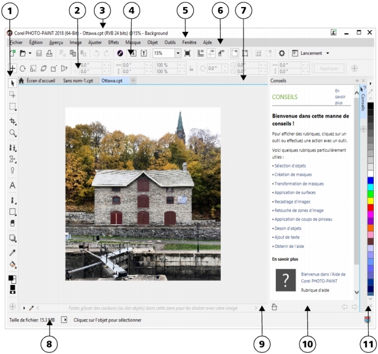Expand the Open folder button's dropdown arrow
The image size is (378, 354).
[30, 53]
